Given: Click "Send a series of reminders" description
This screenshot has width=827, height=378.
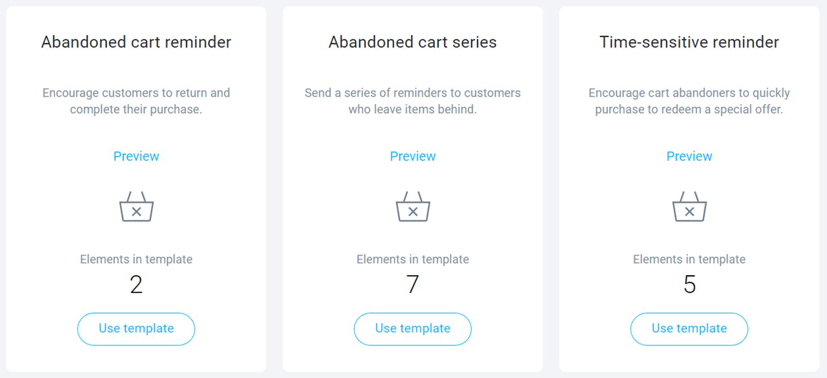Looking at the screenshot, I should [413, 101].
